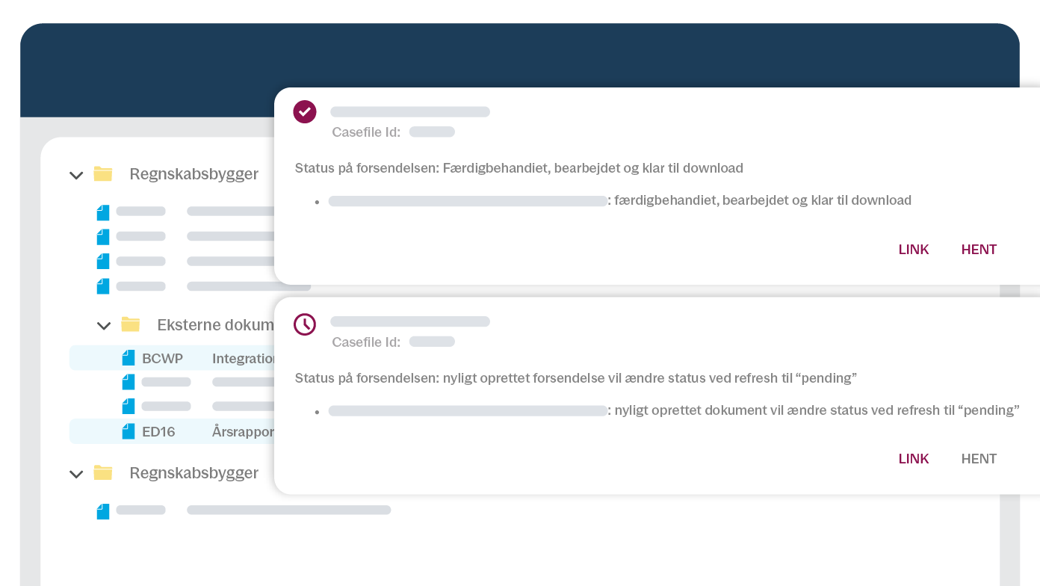
Task: Collapse the Eksterne dokumenter subfolder chevron
Action: 104,326
